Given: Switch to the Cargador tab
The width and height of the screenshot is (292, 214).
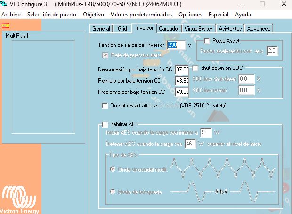Looking at the screenshot, I should [169, 29].
